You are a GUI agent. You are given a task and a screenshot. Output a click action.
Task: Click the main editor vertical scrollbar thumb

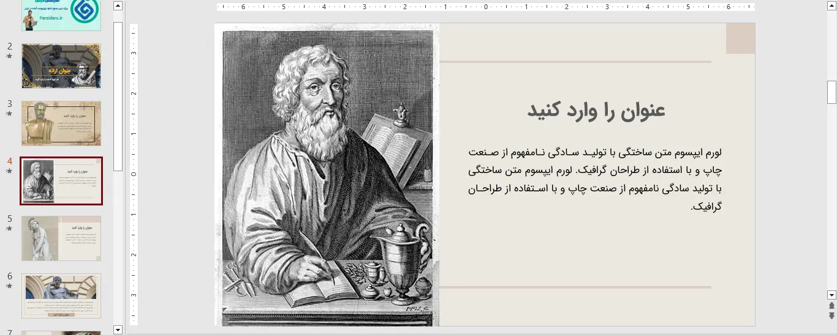tap(831, 92)
